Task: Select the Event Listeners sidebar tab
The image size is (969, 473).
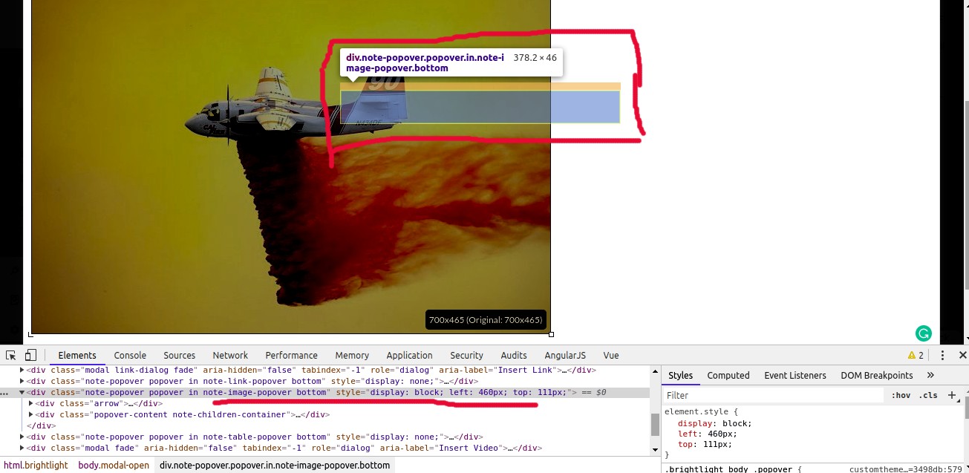Action: [x=795, y=376]
